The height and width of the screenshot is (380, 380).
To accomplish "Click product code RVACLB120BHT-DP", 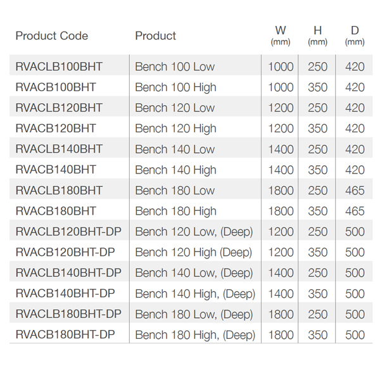I will [68, 232].
